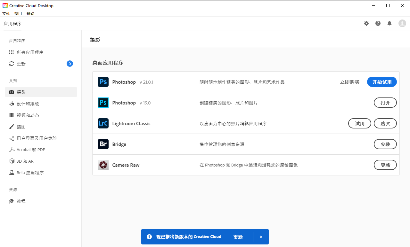The image size is (410, 247).
Task: Click 更新 in the blue update banner
Action: pyautogui.click(x=238, y=237)
